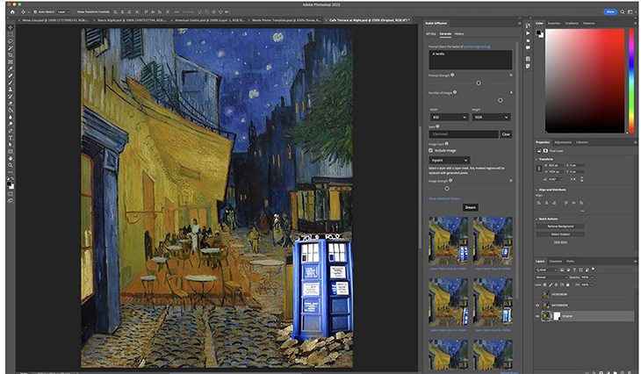The height and width of the screenshot is (374, 641).
Task: Hide the middle layer using its eye icon
Action: [x=537, y=305]
